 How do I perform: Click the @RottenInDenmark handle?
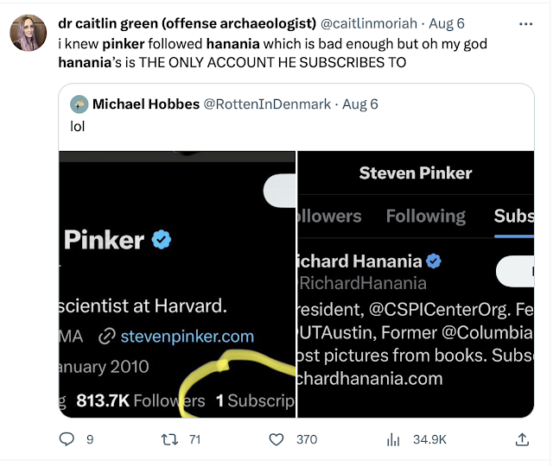click(x=266, y=104)
